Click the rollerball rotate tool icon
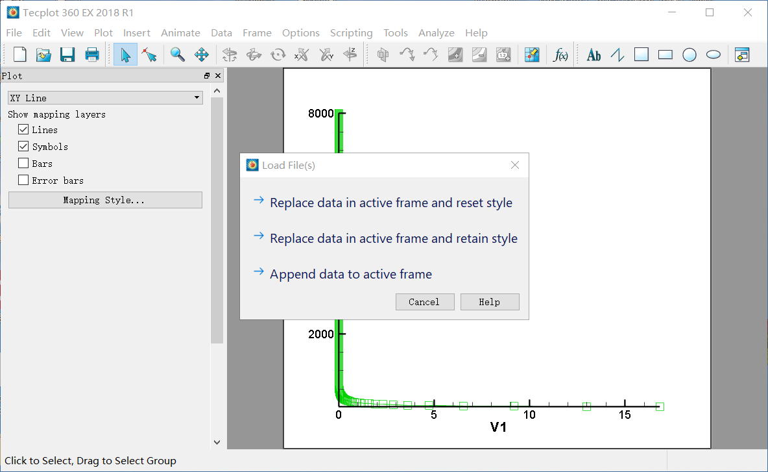The image size is (768, 472). 254,55
